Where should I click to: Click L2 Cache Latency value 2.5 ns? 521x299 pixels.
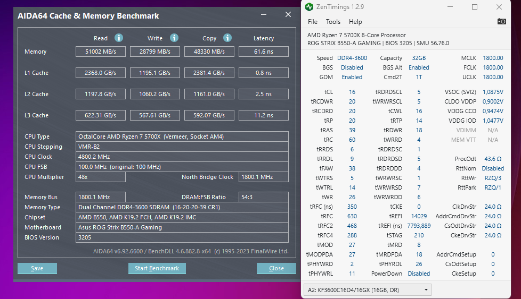pyautogui.click(x=264, y=94)
